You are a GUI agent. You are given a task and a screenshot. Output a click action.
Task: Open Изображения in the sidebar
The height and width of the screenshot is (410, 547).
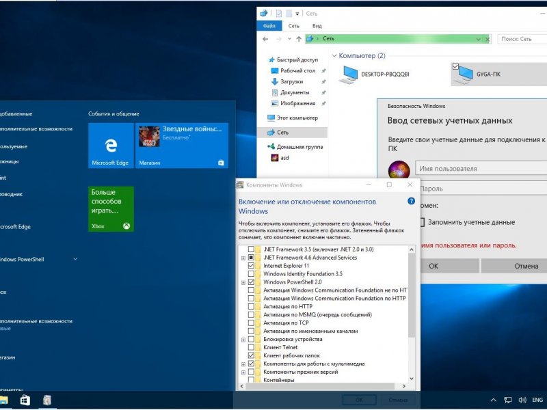(297, 103)
